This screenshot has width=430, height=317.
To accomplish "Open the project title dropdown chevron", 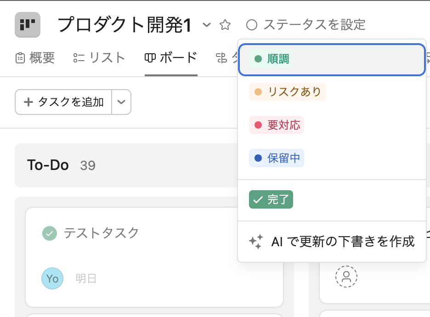I will point(207,25).
